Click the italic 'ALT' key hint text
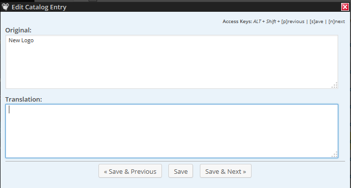Screen dimensions: 351x188 257,22
